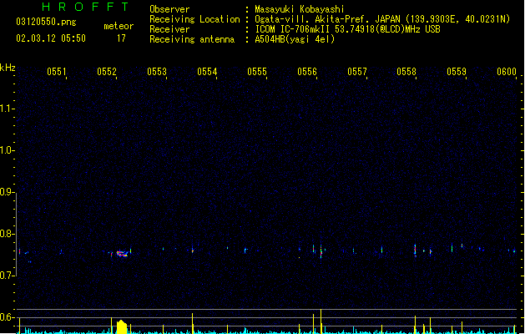This screenshot has height=334, width=525.
Task: Click the Receiving antenna label
Action: pyautogui.click(x=192, y=39)
